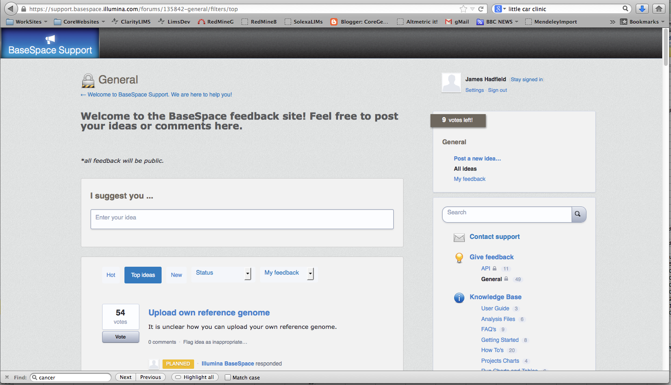Expand the CoreWebsites bookmark folder
Screen dimensions: 671x385
pyautogui.click(x=79, y=21)
